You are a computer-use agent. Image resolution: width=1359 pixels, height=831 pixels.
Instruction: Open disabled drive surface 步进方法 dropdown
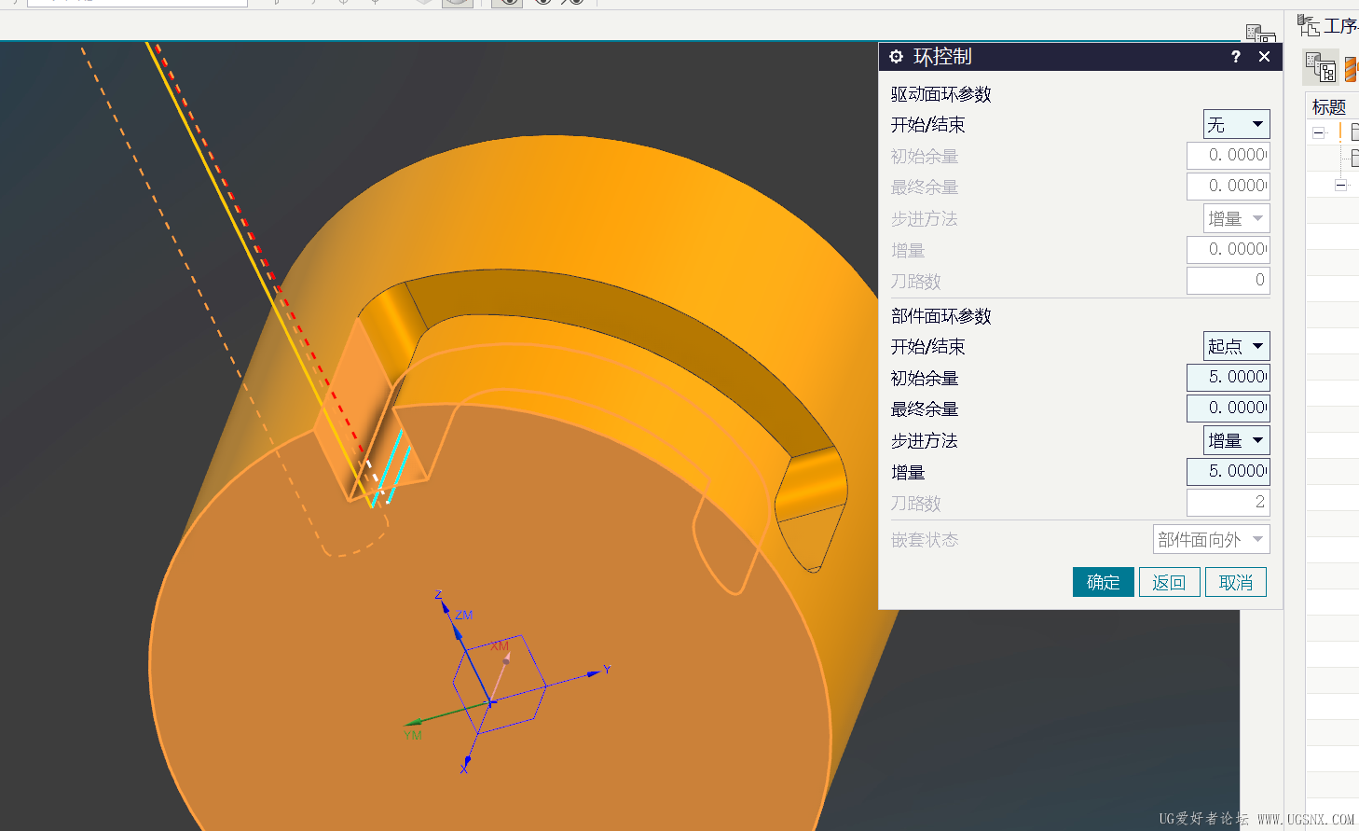pos(1236,218)
